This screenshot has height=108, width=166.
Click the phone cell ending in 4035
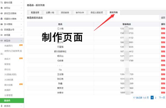127,47
